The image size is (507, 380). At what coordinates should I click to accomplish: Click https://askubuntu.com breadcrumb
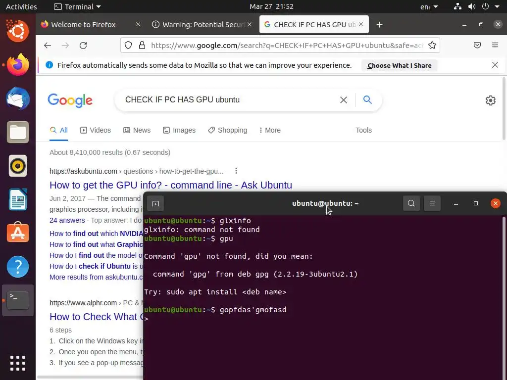(83, 171)
